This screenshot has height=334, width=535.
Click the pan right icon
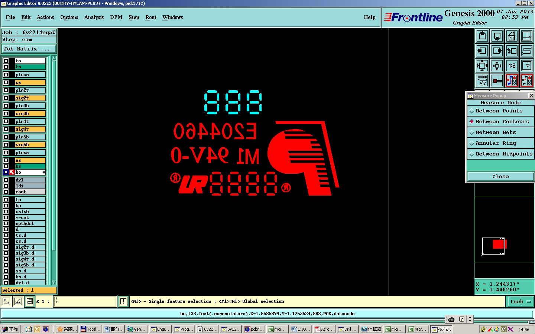pyautogui.click(x=497, y=51)
